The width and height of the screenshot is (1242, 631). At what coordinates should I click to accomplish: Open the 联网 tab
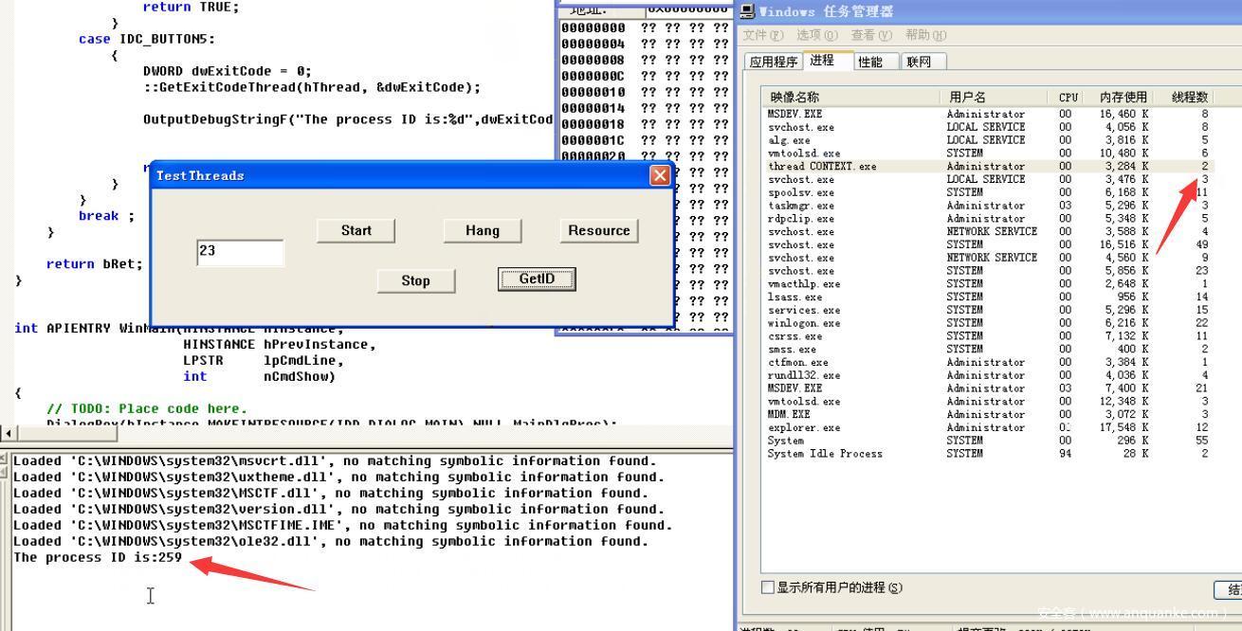[x=919, y=62]
